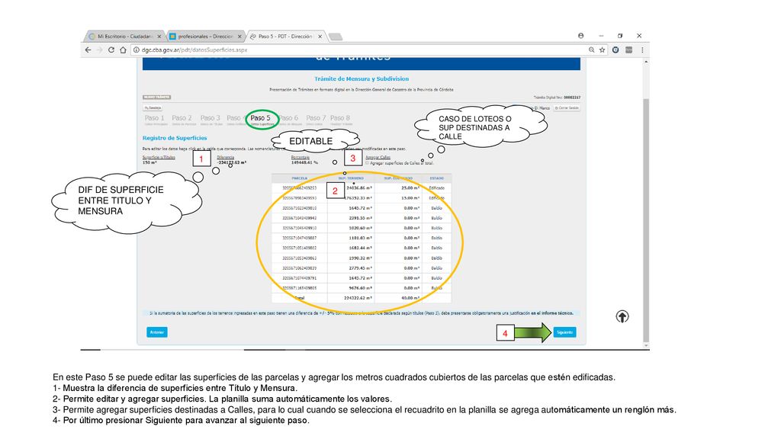Click the ESTADO column header
Image resolution: width=781 pixels, height=439 pixels.
pos(437,178)
